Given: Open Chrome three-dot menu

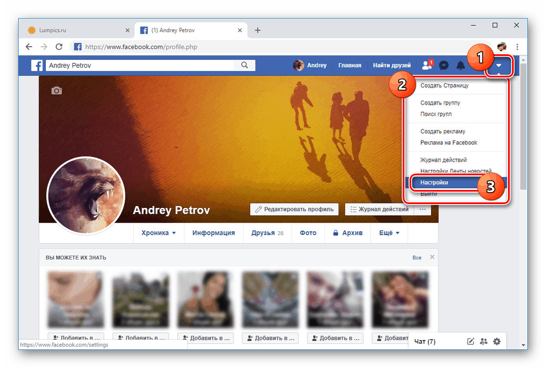Looking at the screenshot, I should [517, 46].
